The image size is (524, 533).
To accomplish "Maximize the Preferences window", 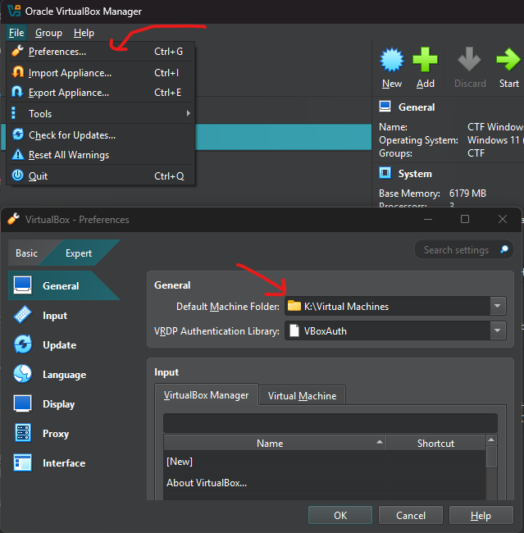I will [x=465, y=219].
